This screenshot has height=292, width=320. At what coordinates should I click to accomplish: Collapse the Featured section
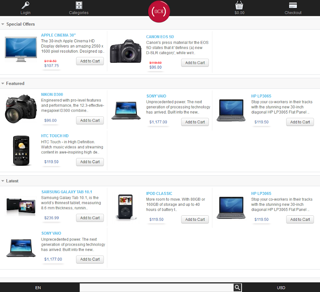3,84
